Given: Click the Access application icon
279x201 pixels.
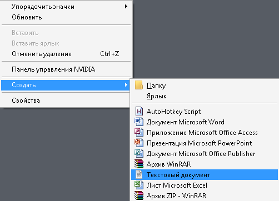Looking at the screenshot, I should pos(139,132).
